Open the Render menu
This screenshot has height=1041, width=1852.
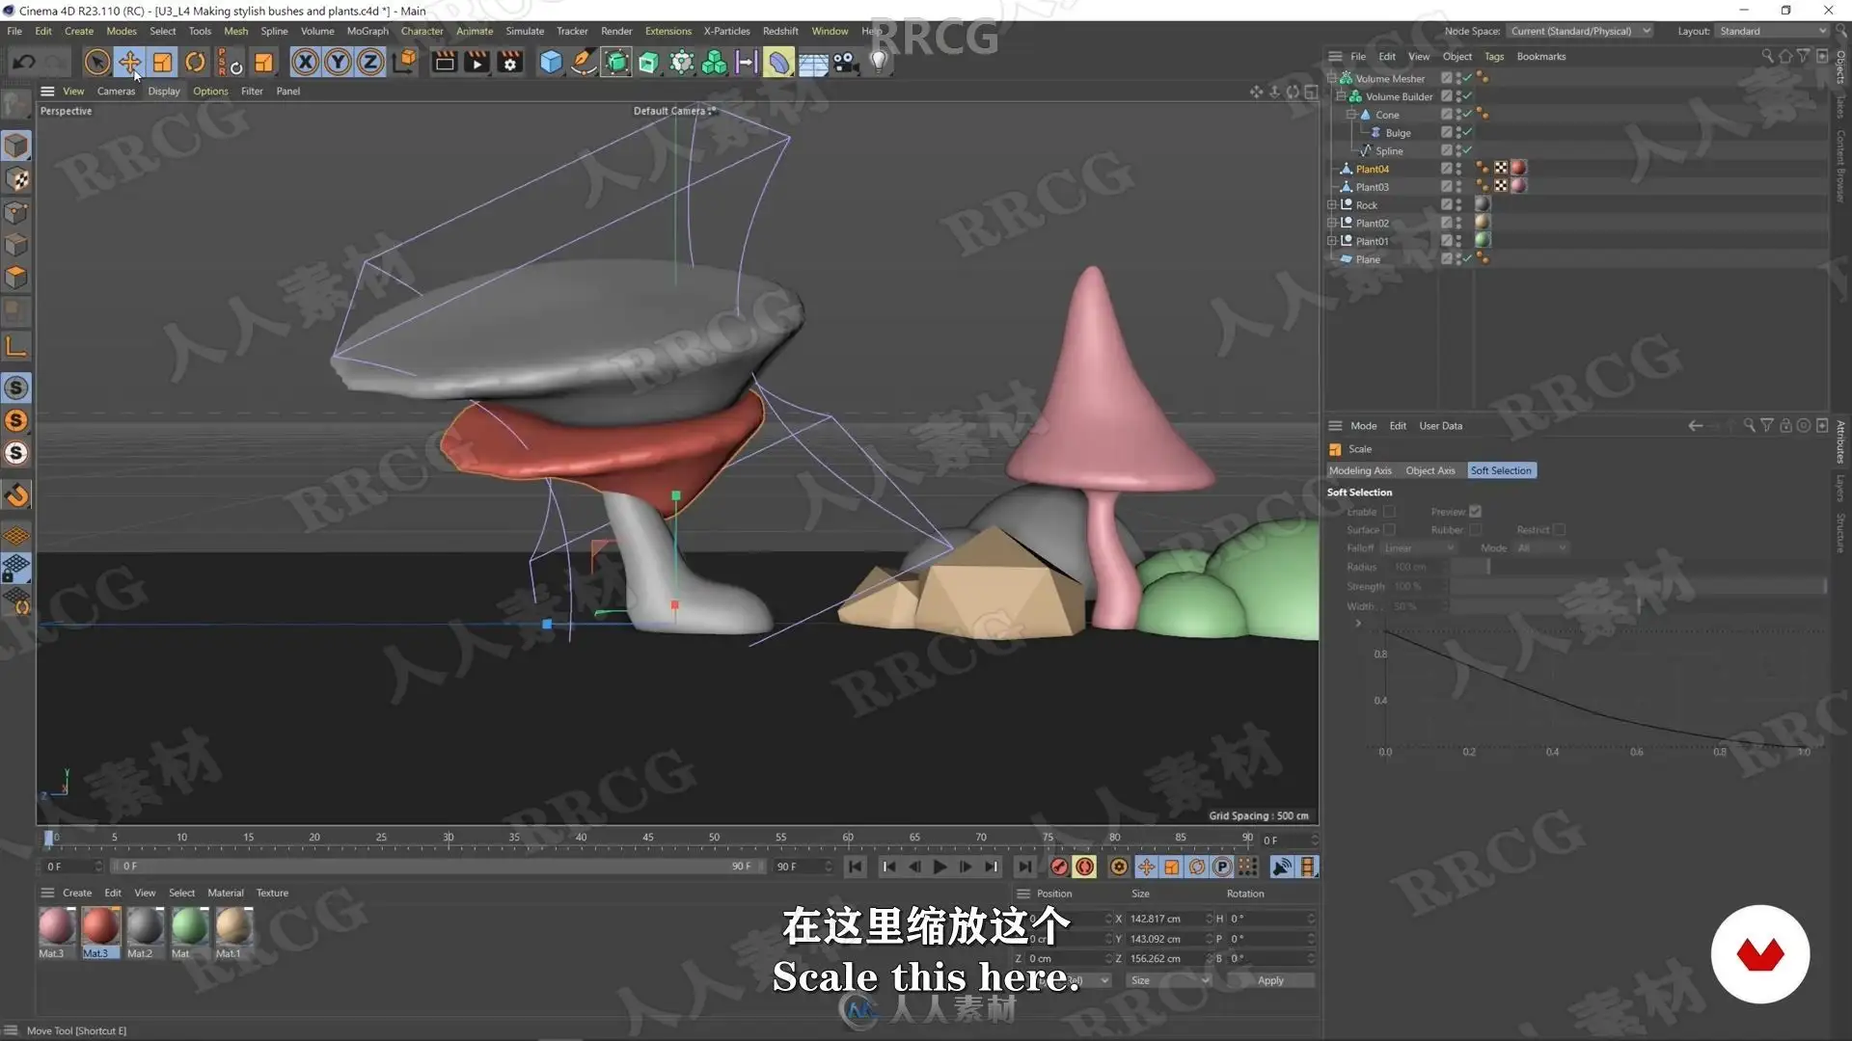616,31
